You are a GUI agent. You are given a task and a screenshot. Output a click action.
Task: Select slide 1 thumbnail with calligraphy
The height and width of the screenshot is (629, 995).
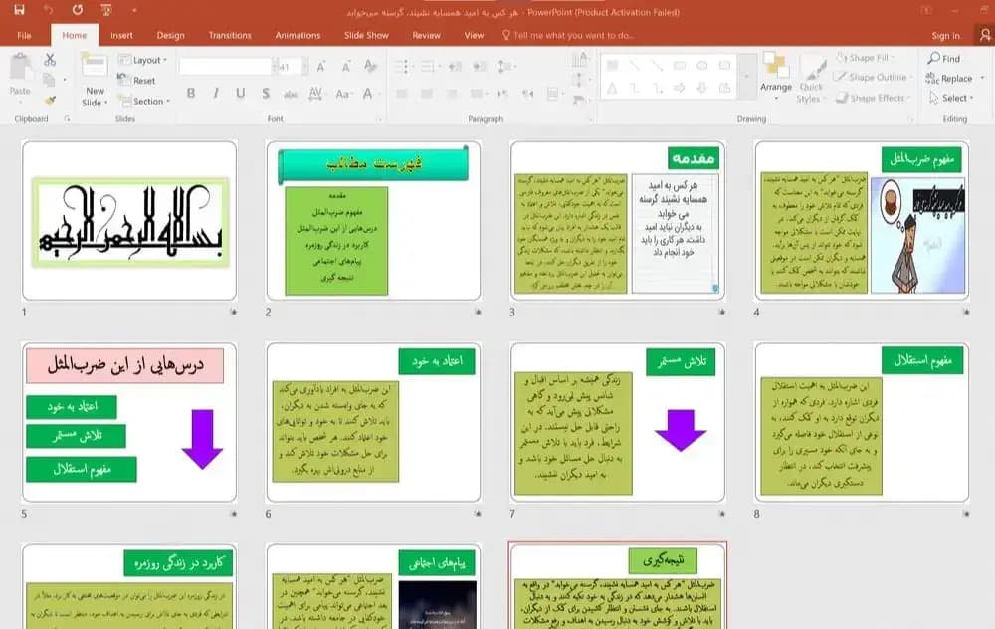129,220
